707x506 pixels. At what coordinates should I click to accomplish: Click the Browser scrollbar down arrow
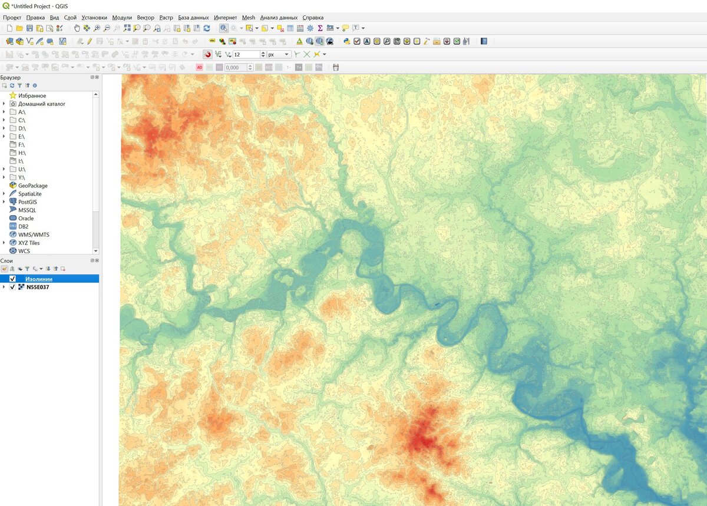point(96,251)
